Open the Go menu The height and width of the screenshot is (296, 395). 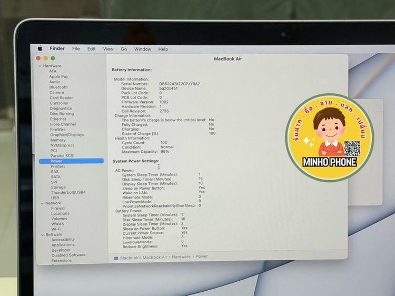tap(124, 49)
